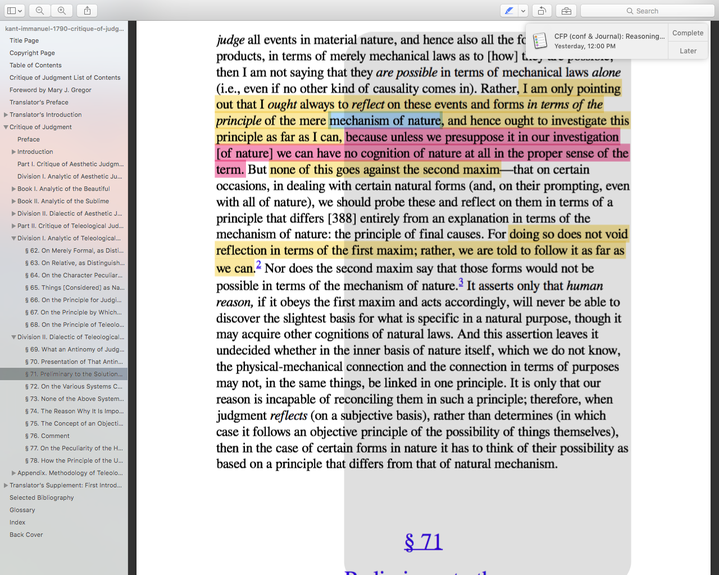Toggle the highlight pen tool
This screenshot has width=719, height=575.
tap(509, 11)
